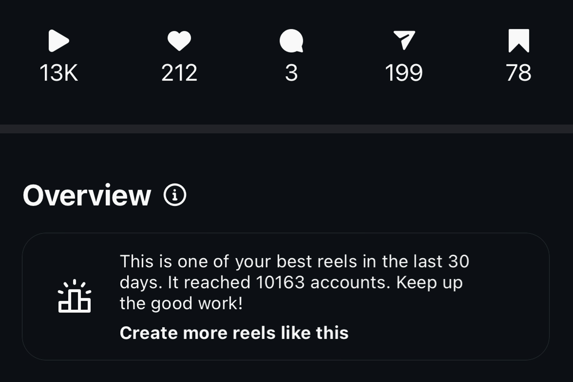
Task: Click the comment bubble icon
Action: (291, 41)
